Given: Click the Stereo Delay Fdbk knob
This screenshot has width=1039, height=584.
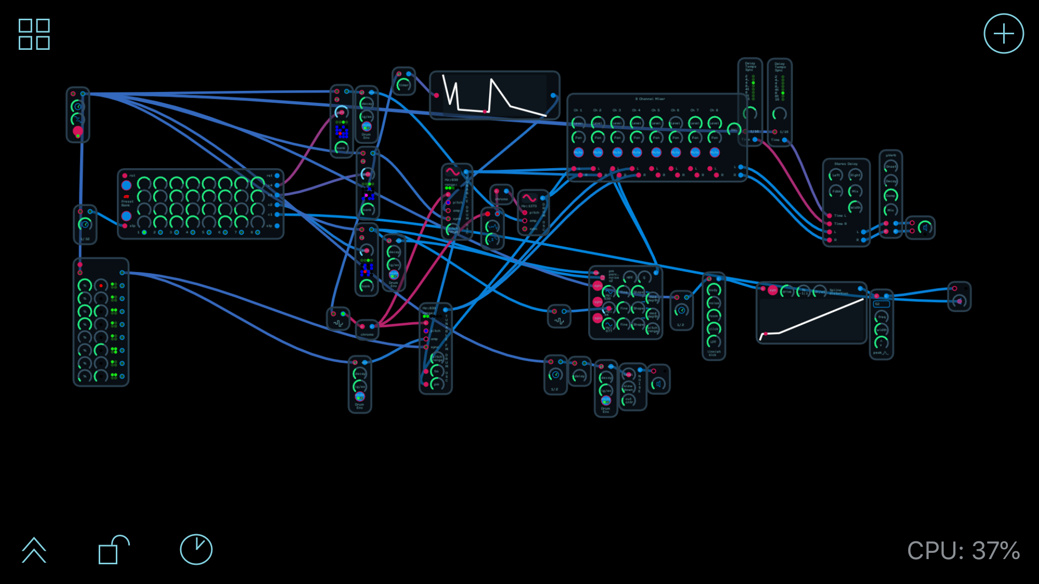Looking at the screenshot, I should 836,191.
